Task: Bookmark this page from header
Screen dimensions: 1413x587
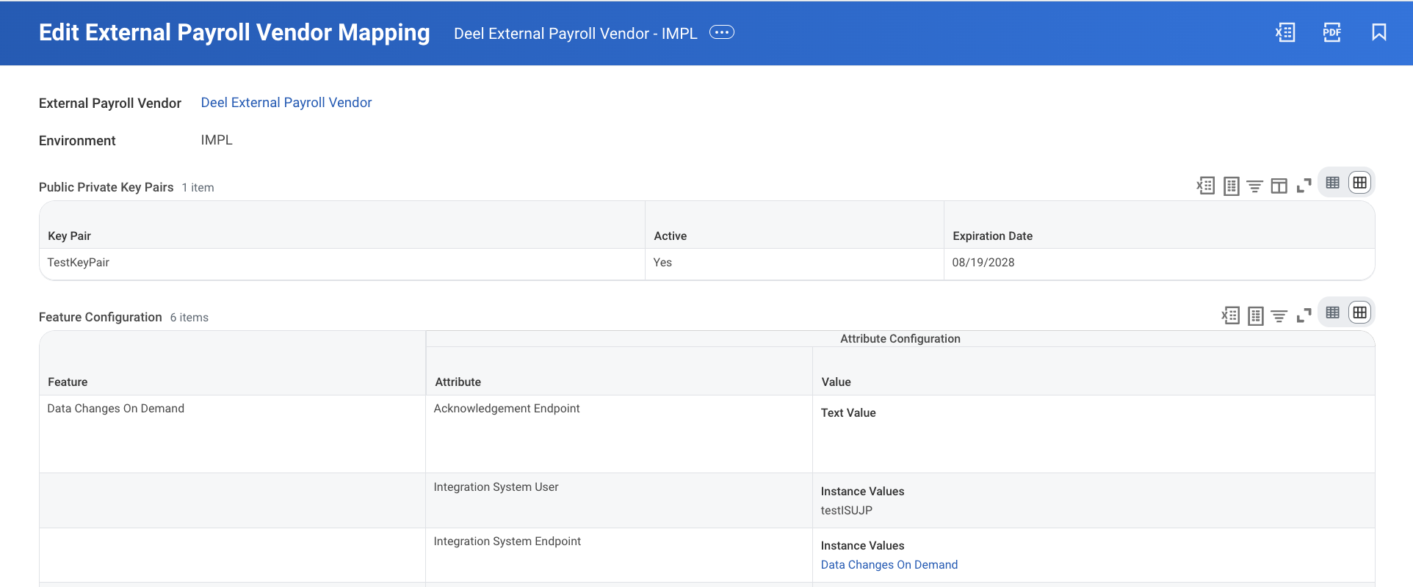Action: click(x=1379, y=32)
